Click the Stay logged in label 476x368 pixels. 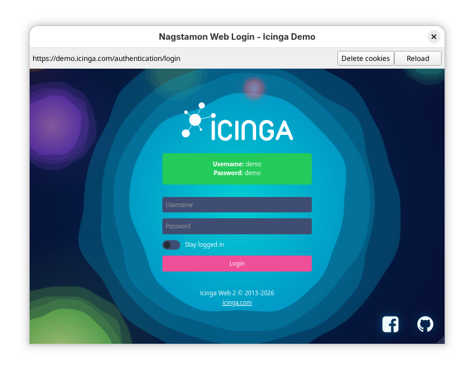(204, 244)
